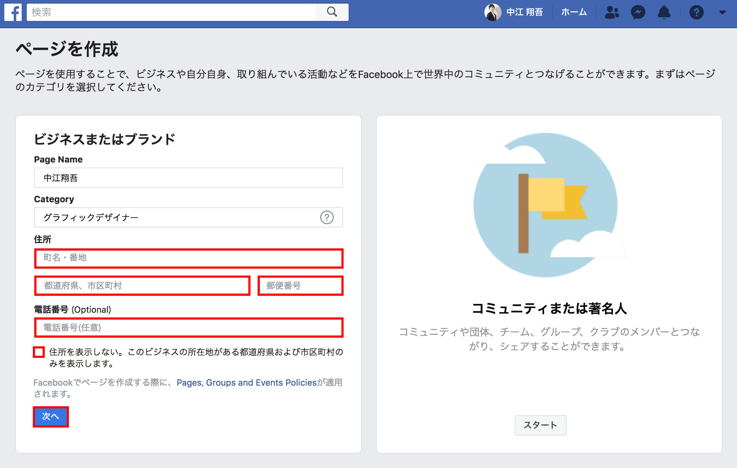Click the ページを作成 page title

67,49
